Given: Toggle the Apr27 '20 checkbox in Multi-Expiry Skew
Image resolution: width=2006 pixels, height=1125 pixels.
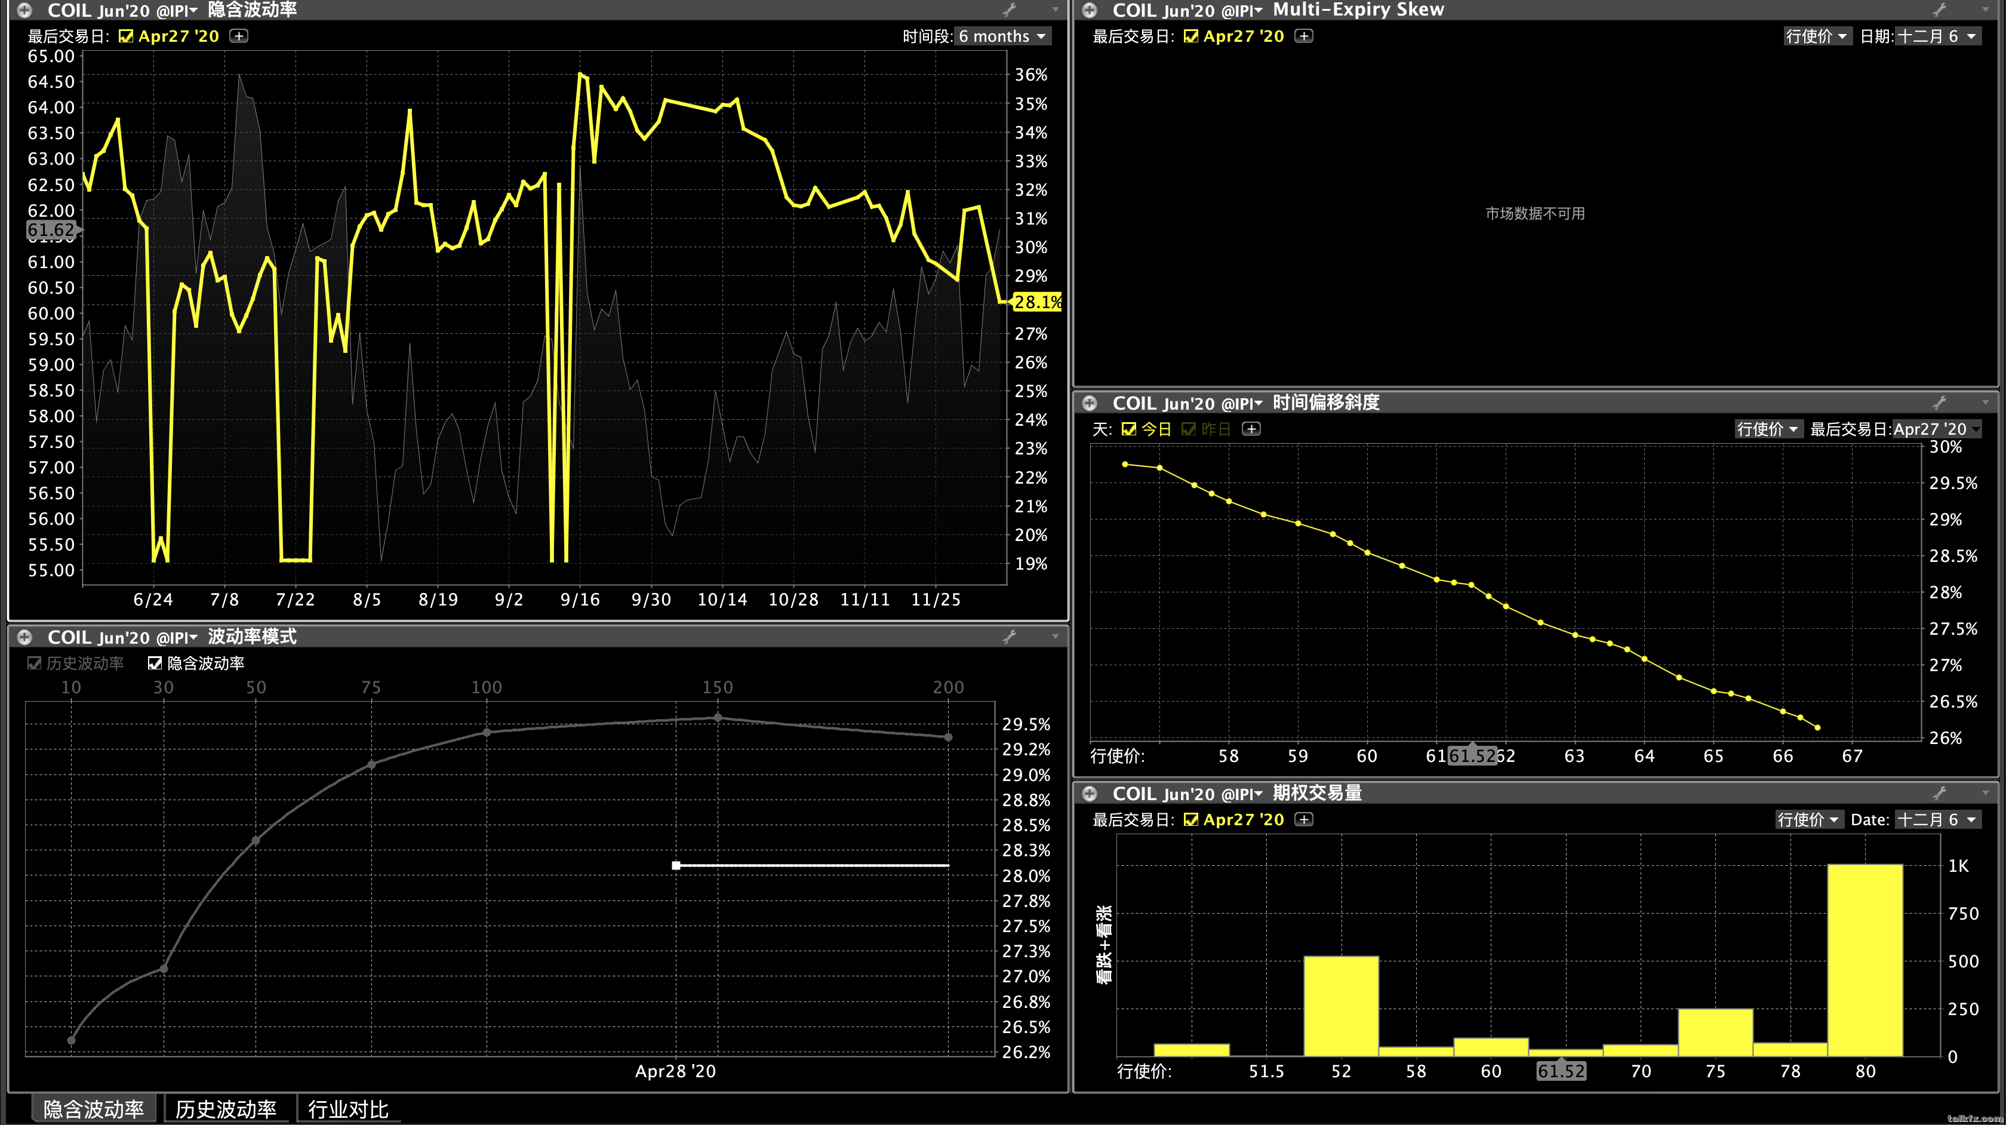Looking at the screenshot, I should click(x=1190, y=36).
